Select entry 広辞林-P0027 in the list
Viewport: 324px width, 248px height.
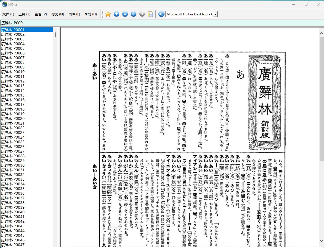tap(27, 151)
